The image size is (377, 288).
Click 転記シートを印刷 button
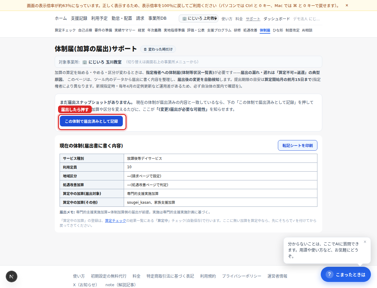298,146
